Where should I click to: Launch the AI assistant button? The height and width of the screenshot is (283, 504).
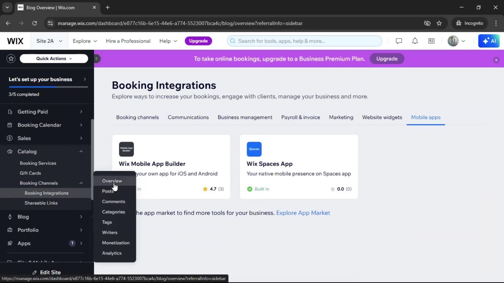(x=489, y=41)
